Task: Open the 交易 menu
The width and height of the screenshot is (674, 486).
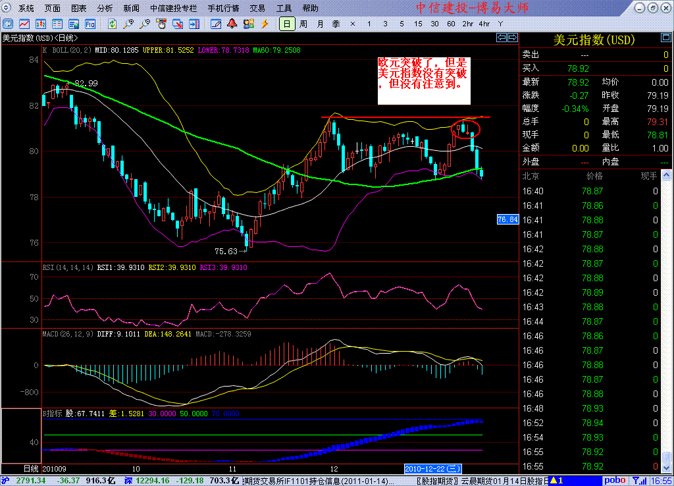Action: tap(257, 8)
